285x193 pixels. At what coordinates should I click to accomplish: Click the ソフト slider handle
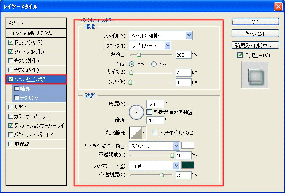point(130,82)
